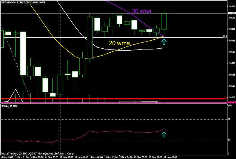Click the RSI(14) 50.6988 indicator label
Image resolution: width=236 pixels, height=159 pixels.
click(x=9, y=106)
